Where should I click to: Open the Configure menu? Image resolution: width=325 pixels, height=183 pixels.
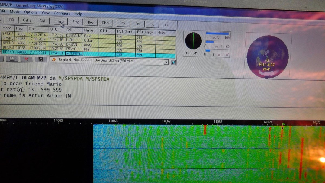point(62,13)
